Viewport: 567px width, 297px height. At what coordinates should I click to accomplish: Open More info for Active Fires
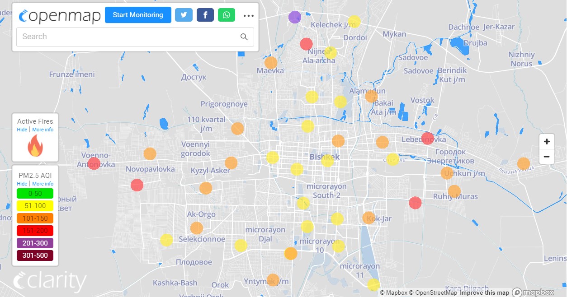coord(43,130)
